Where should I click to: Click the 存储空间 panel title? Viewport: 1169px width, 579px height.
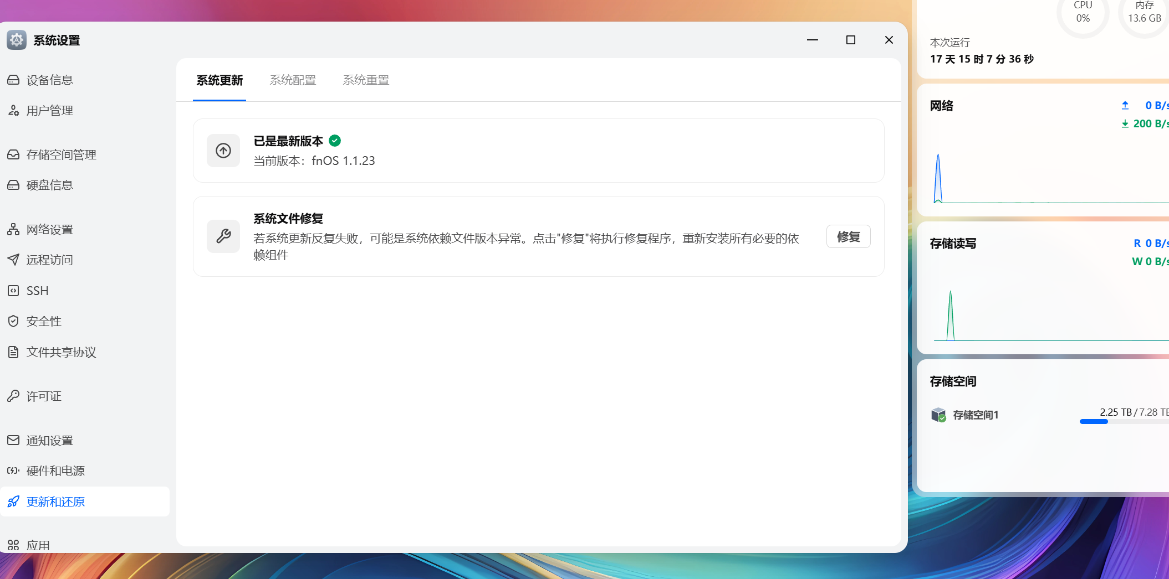pyautogui.click(x=953, y=381)
